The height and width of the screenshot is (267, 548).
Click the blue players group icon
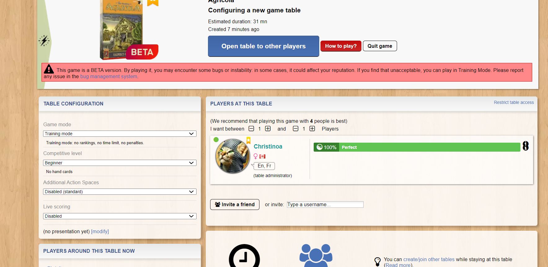316,256
